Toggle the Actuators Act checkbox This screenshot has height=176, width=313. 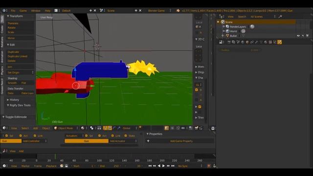[99, 136]
